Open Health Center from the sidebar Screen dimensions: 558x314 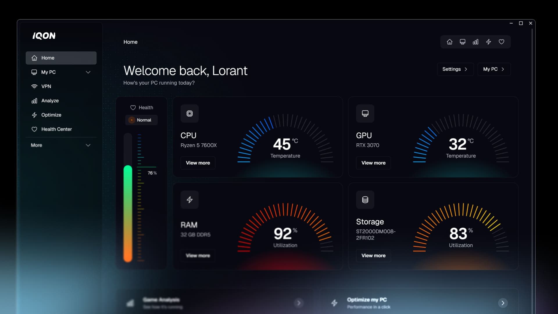[x=56, y=129]
